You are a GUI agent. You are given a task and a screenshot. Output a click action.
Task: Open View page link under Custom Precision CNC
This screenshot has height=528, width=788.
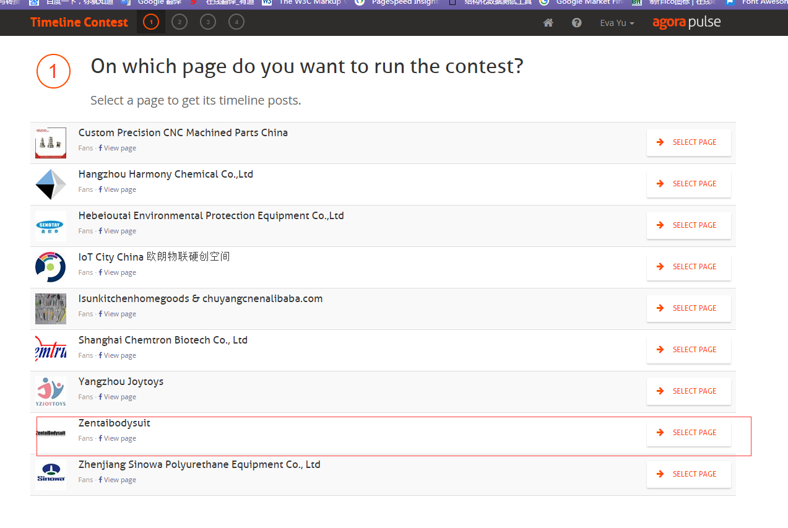118,148
